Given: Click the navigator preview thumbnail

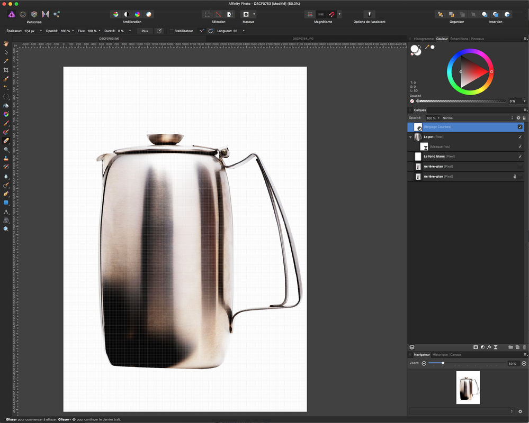Looking at the screenshot, I should (x=468, y=387).
